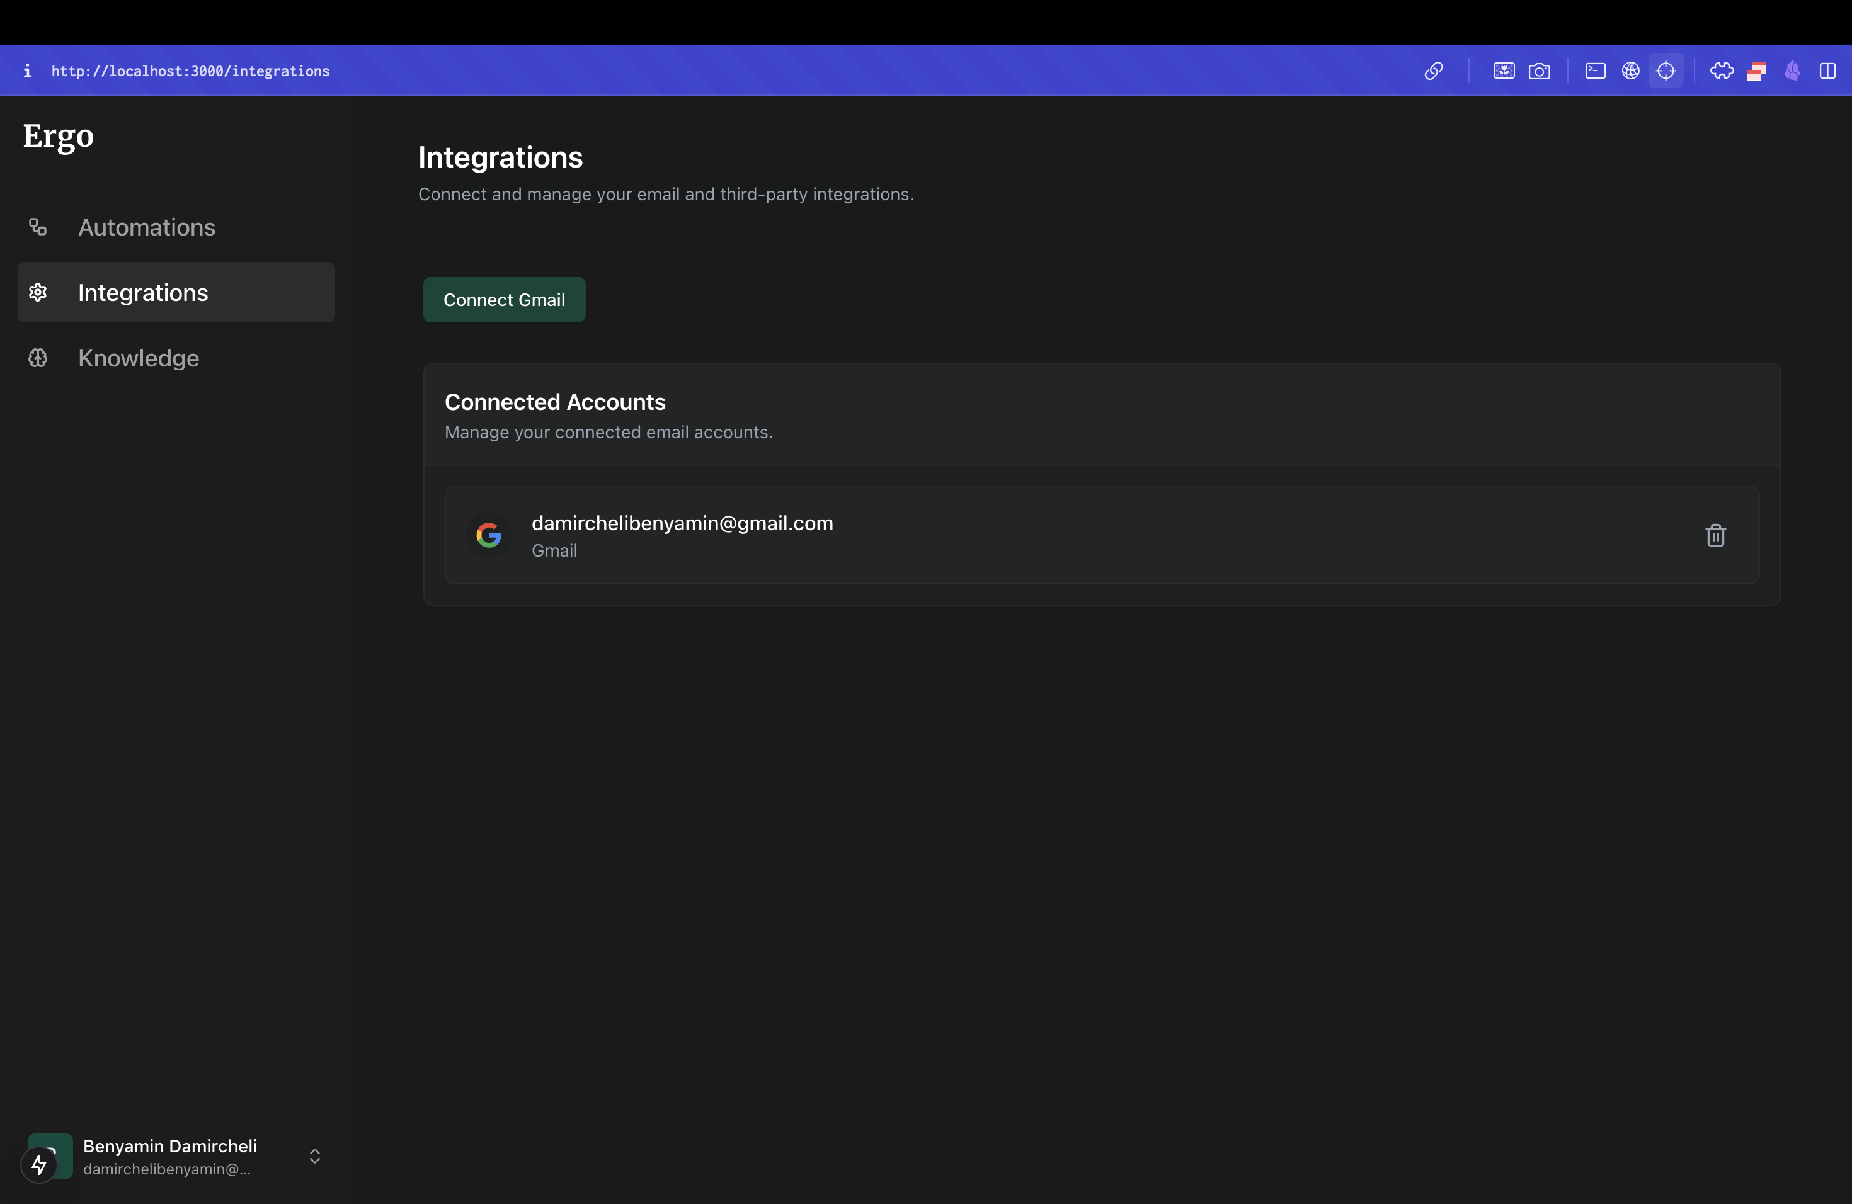Delete the connected Gmail account
The height and width of the screenshot is (1204, 1852).
(1715, 535)
